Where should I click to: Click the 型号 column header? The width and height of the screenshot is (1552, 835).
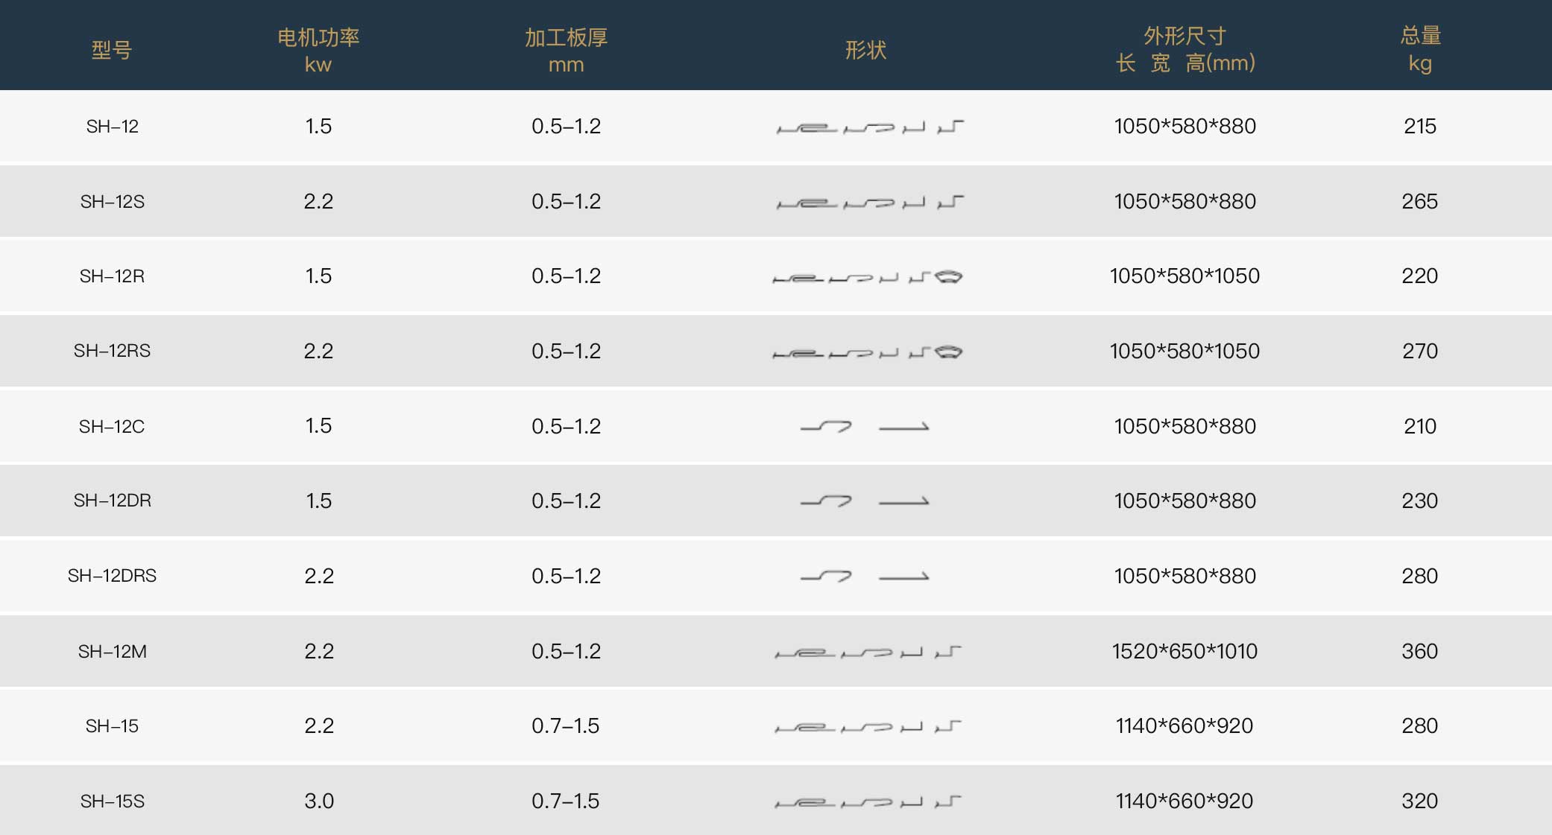click(x=112, y=50)
